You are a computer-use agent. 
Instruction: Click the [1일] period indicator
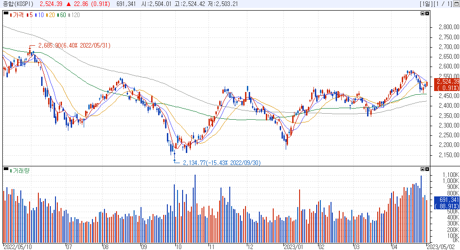(426, 4)
